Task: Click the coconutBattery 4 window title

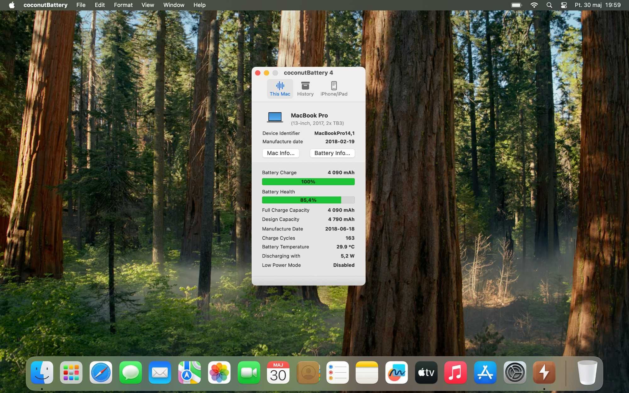Action: pyautogui.click(x=308, y=73)
